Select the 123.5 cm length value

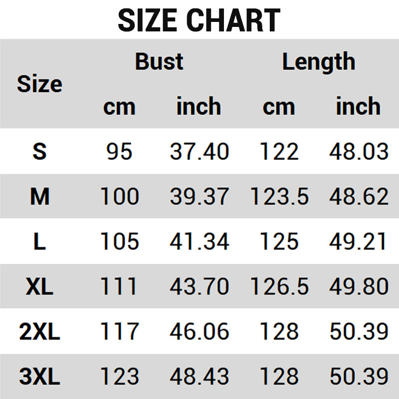pos(279,197)
